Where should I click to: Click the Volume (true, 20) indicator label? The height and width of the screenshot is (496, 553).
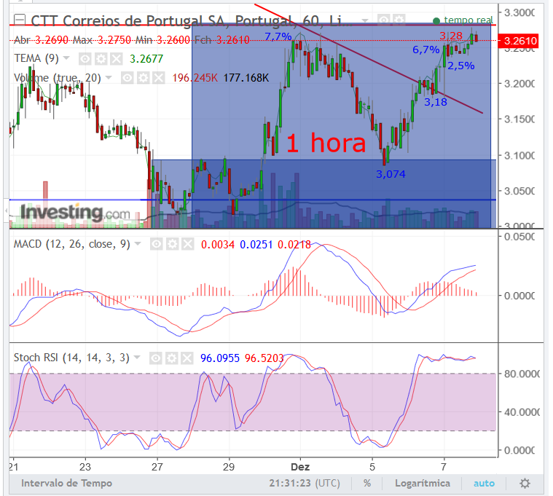(x=58, y=77)
